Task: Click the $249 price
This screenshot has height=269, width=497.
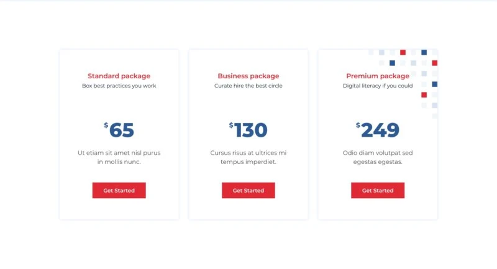Action: 380,130
